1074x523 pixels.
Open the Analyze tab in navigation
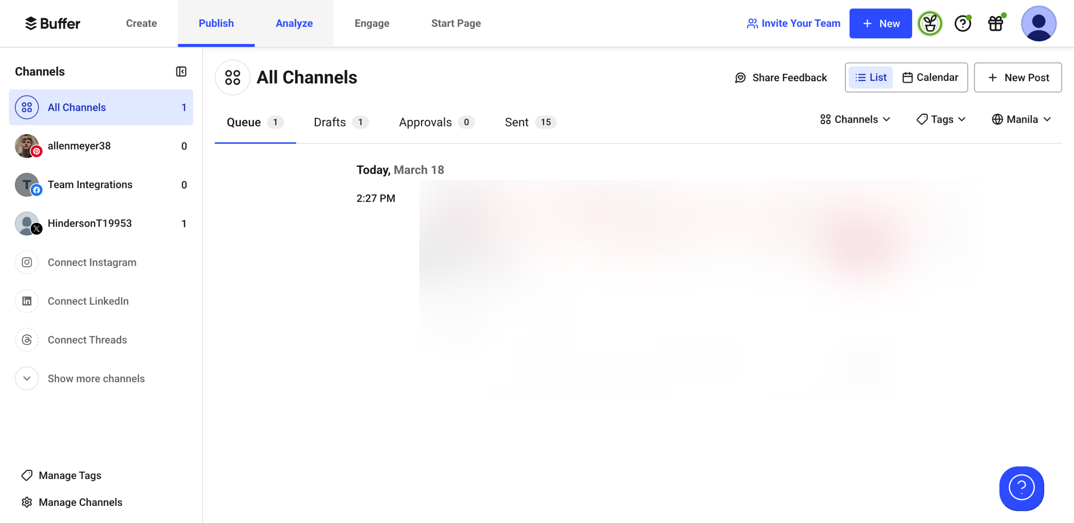294,23
